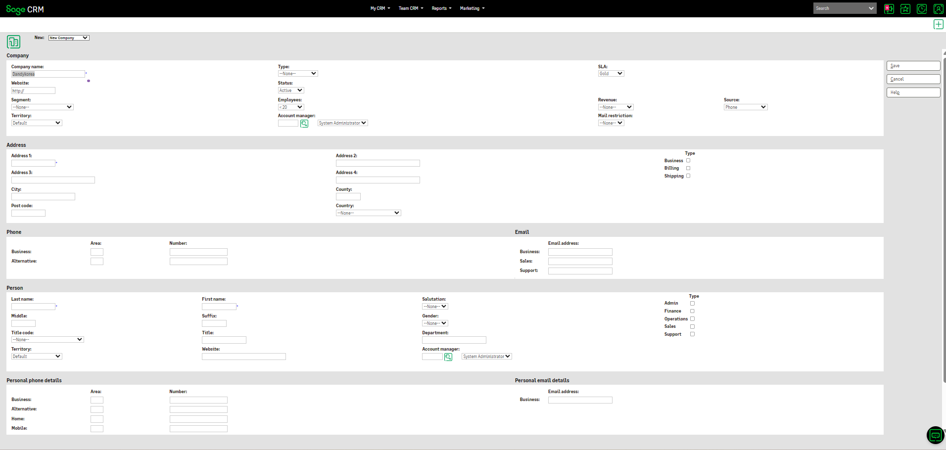Open person System Administrator account manager dropdown
946x450 pixels.
tap(487, 356)
